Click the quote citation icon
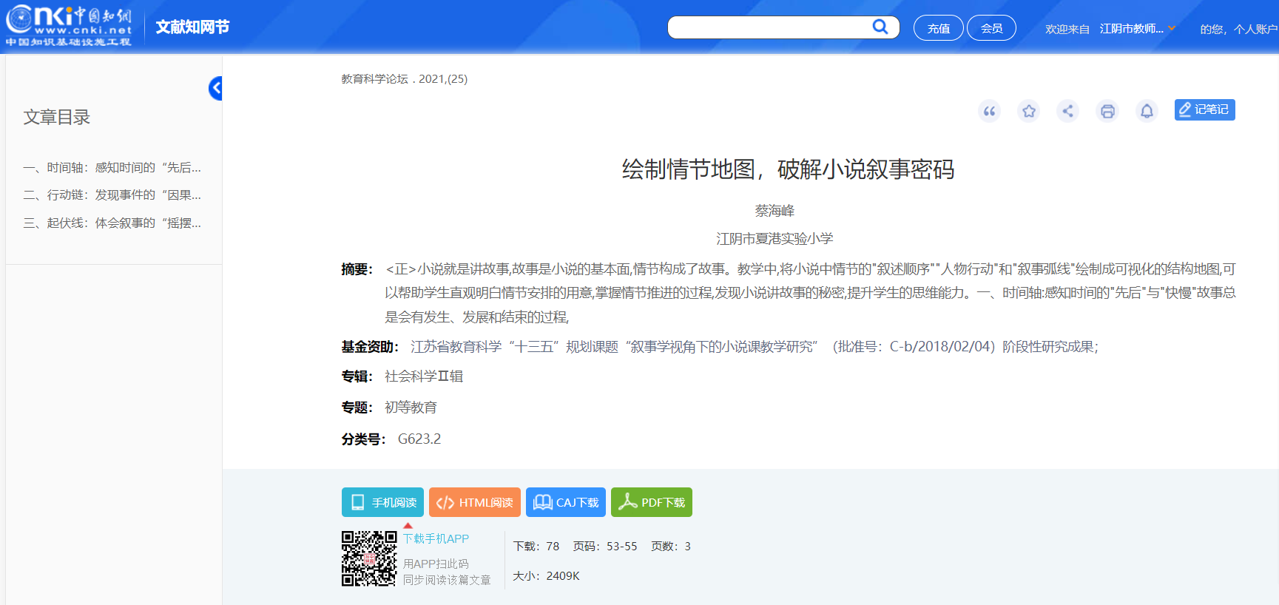Viewport: 1279px width, 605px height. (x=989, y=111)
